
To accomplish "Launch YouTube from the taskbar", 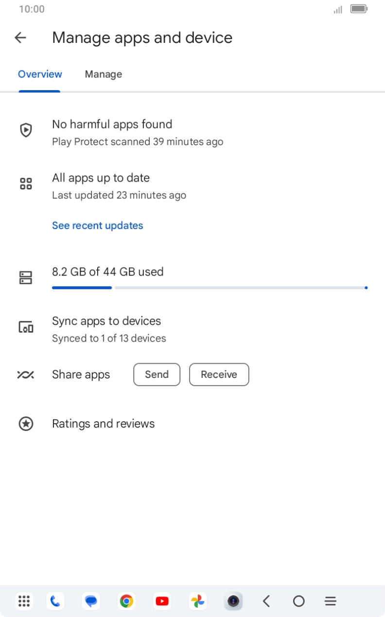I will pyautogui.click(x=162, y=601).
